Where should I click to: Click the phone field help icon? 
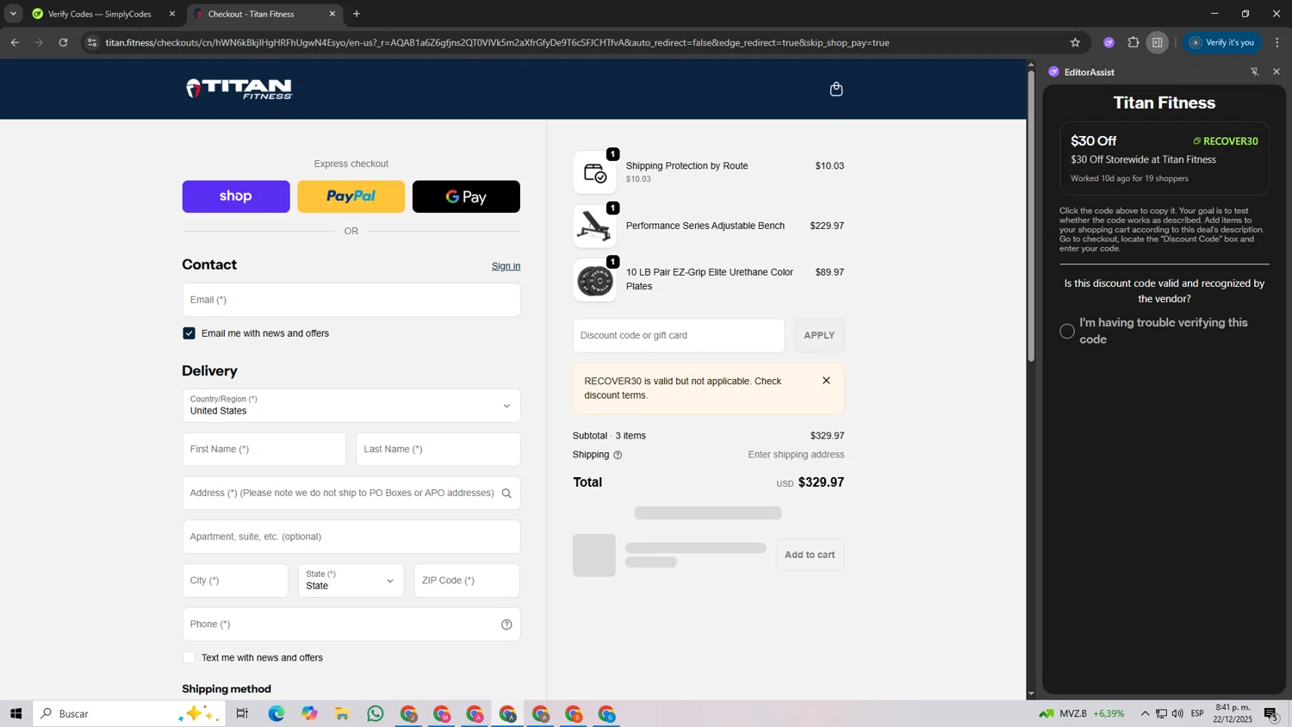(506, 624)
